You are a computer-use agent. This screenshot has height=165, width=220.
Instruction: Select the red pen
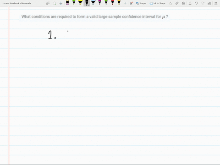coord(112,2)
